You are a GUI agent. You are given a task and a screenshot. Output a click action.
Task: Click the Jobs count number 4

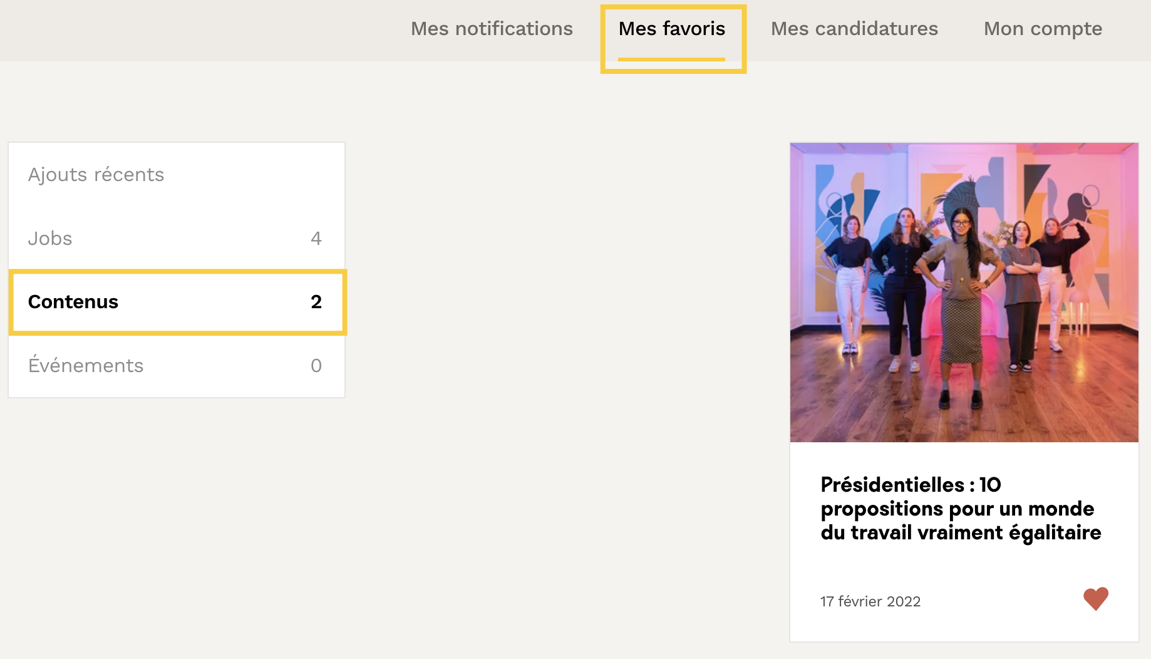tap(316, 239)
